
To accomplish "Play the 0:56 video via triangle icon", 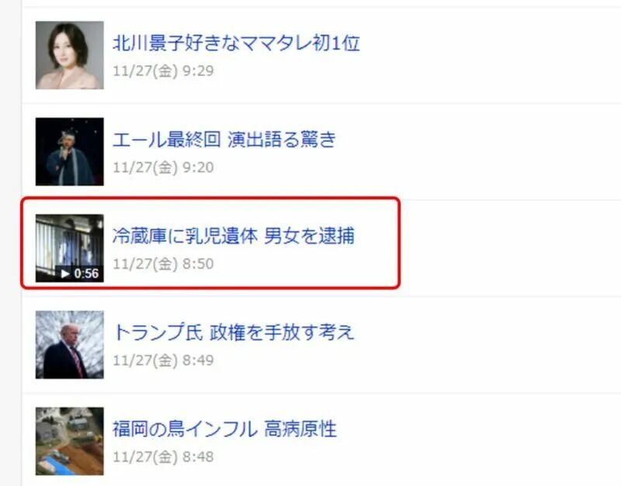I will coord(65,274).
